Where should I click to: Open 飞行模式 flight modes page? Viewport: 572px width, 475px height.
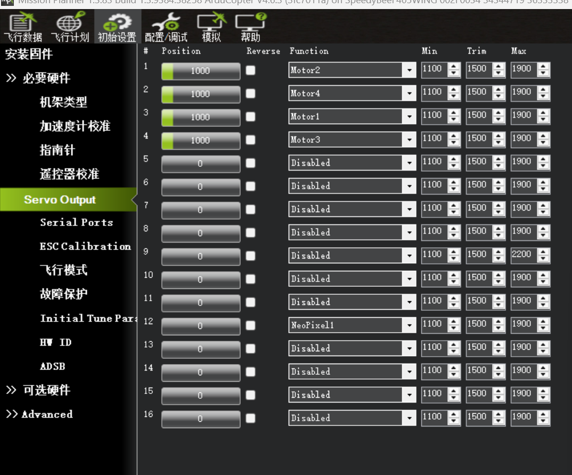click(x=63, y=270)
